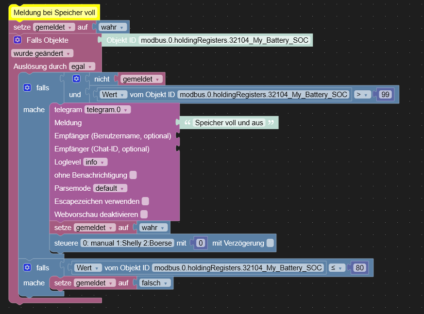Click gear icon on the 'und' logic block
The height and width of the screenshot is (314, 424).
(76, 78)
